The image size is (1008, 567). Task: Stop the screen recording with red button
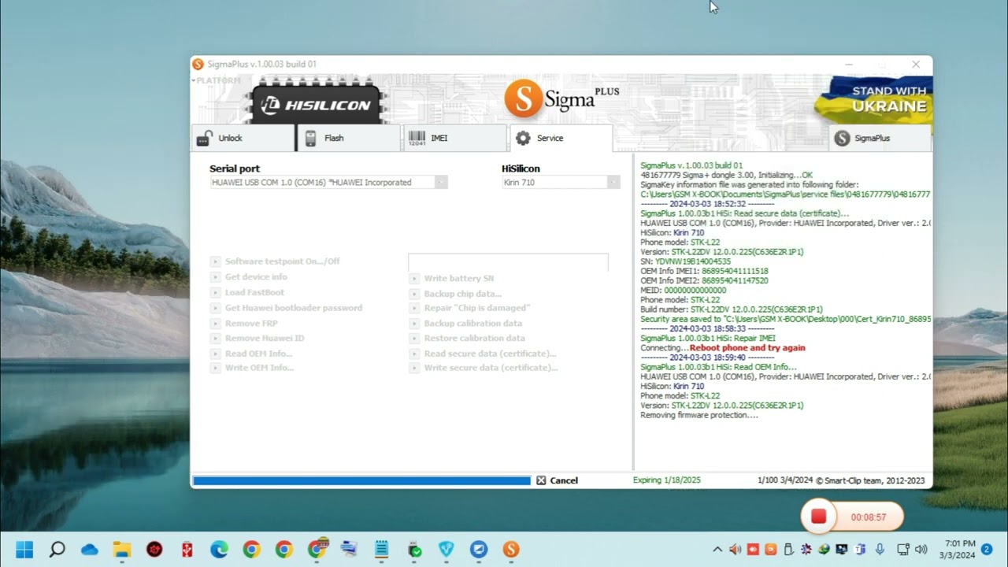(818, 517)
